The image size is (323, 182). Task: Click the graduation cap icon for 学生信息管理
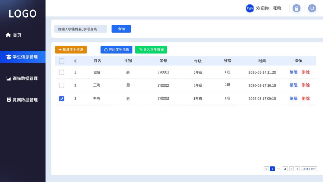click(x=9, y=57)
